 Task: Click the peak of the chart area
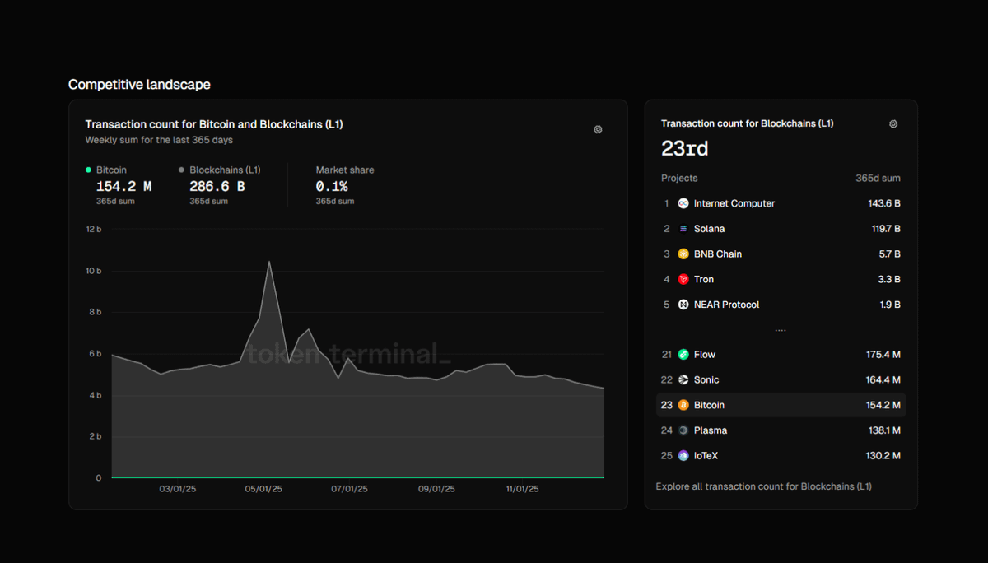pyautogui.click(x=269, y=263)
